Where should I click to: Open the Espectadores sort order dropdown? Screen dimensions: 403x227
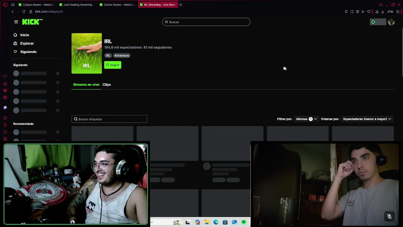click(367, 119)
